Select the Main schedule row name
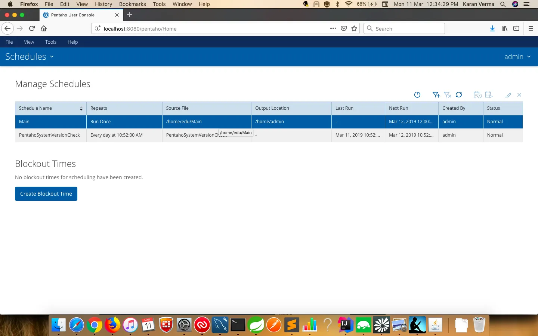This screenshot has height=336, width=538. tap(24, 122)
